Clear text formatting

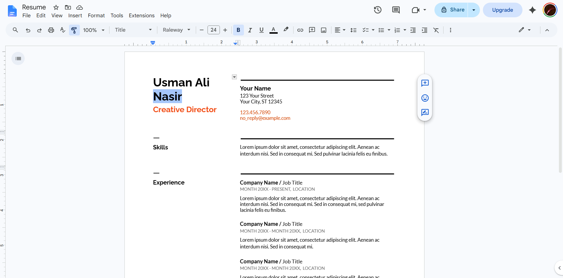[436, 30]
